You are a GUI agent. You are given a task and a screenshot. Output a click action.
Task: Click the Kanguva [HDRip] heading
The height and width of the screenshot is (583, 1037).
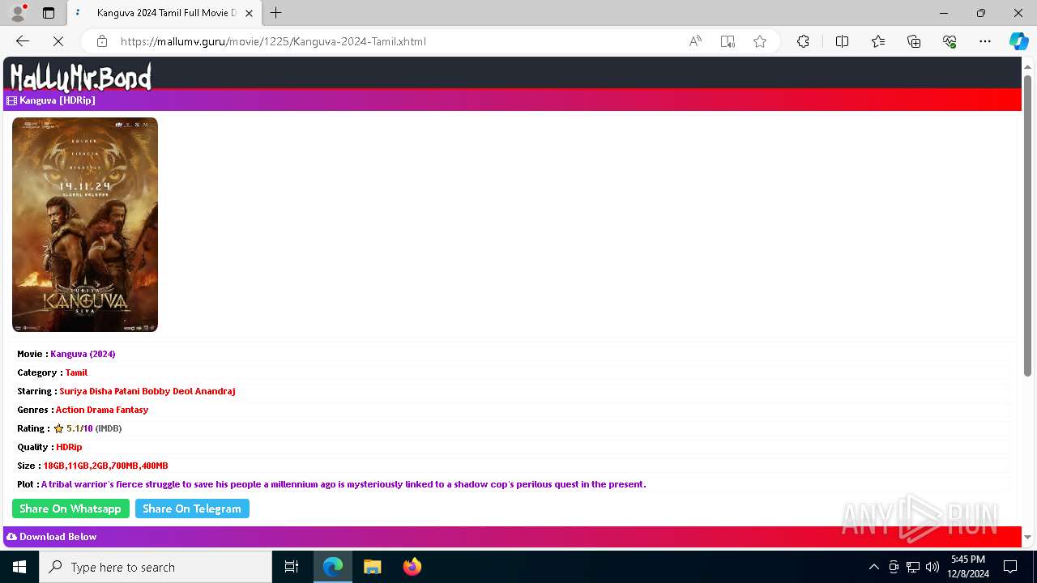(58, 100)
